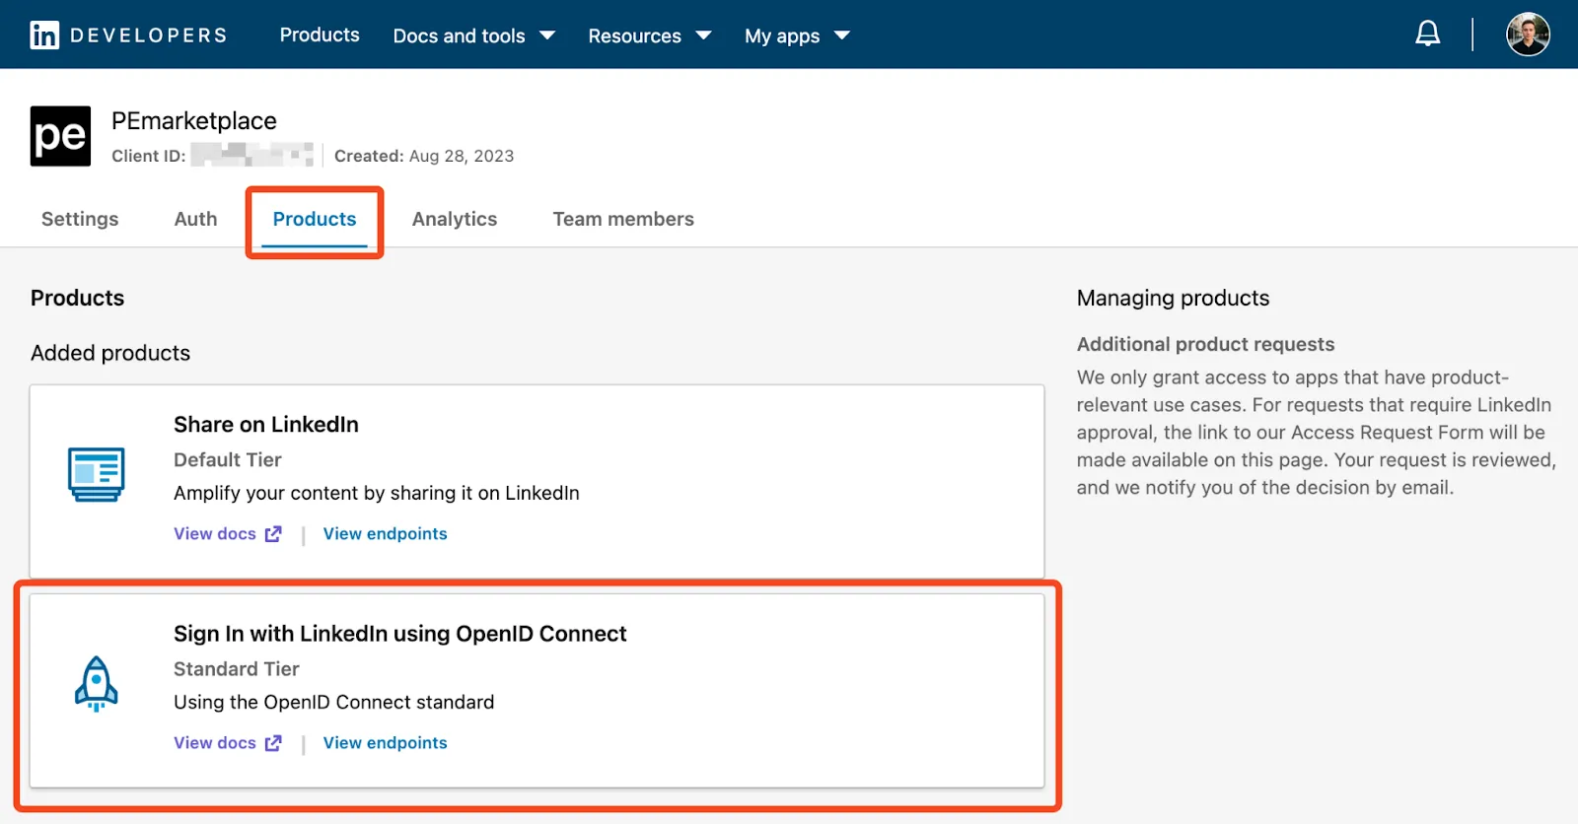Expand the Resources dropdown
The height and width of the screenshot is (824, 1578).
coord(649,35)
